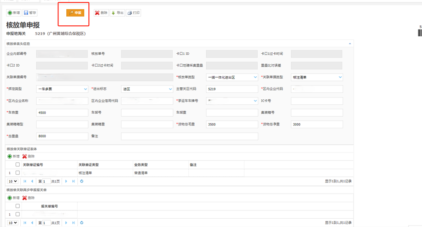Refresh the 关联单证 table
The height and width of the screenshot is (227, 422).
(82, 182)
